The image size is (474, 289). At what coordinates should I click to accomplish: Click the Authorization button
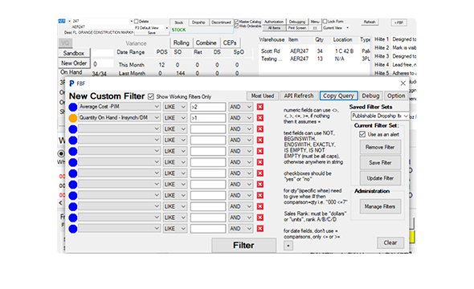coord(274,22)
